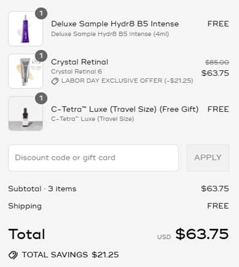The width and height of the screenshot is (239, 267).
Task: Click the Shipping FREE value
Action: 218,206
